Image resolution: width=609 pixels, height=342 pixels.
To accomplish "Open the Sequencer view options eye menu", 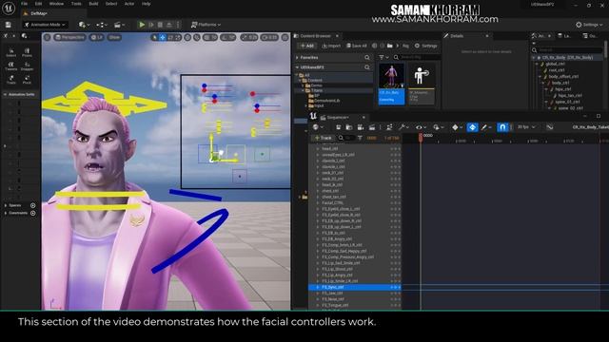I will [x=421, y=127].
